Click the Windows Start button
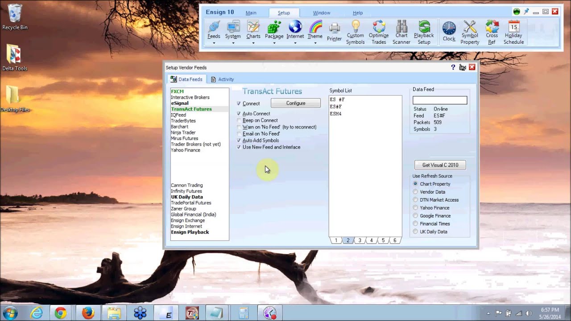 tap(10, 313)
